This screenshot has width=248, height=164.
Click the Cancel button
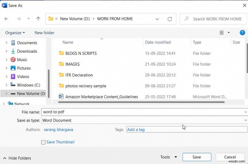[x=230, y=157]
